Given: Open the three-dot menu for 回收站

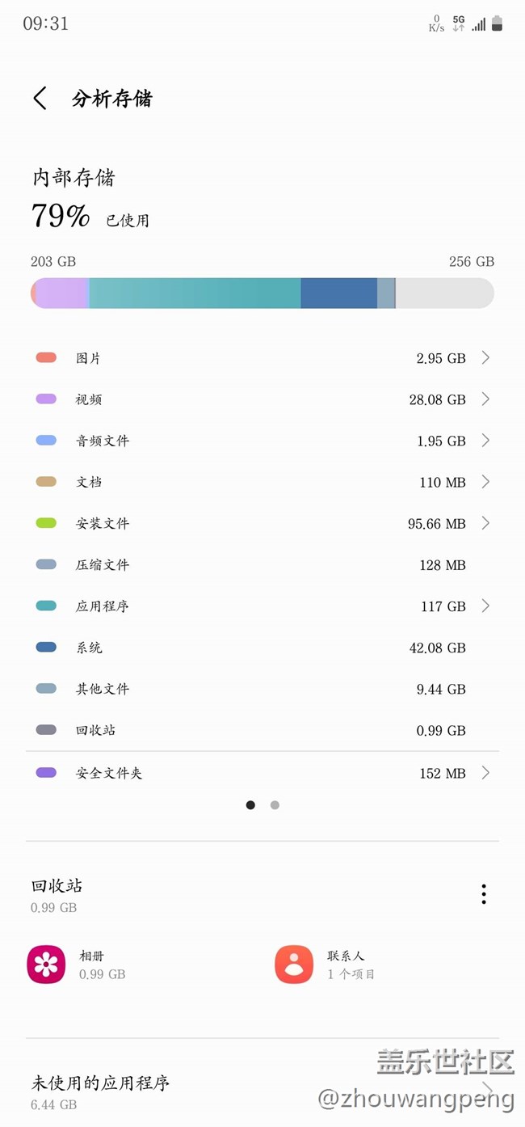Looking at the screenshot, I should tap(483, 894).
